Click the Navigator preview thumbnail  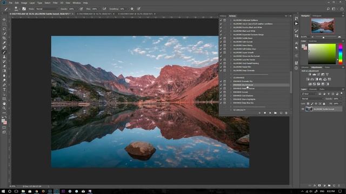322,26
